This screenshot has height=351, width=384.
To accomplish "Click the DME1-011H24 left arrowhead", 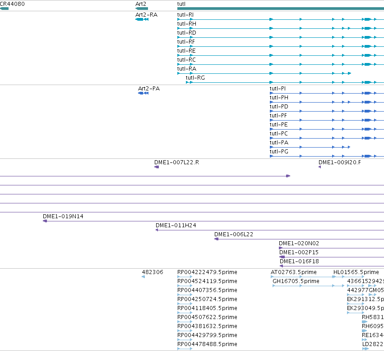I will tap(157, 230).
